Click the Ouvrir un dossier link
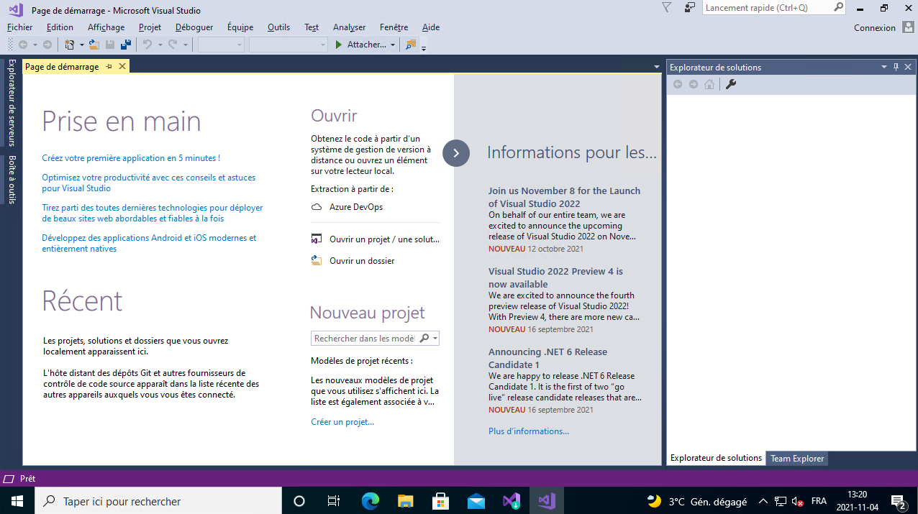Screen dimensions: 918x514 [x=362, y=261]
